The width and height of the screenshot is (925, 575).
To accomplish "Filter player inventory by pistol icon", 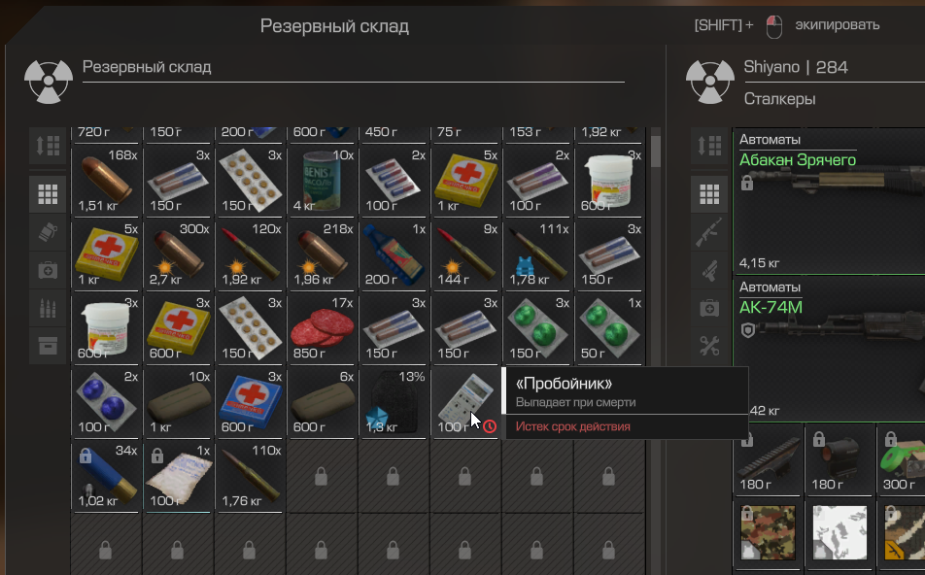I will [x=709, y=271].
